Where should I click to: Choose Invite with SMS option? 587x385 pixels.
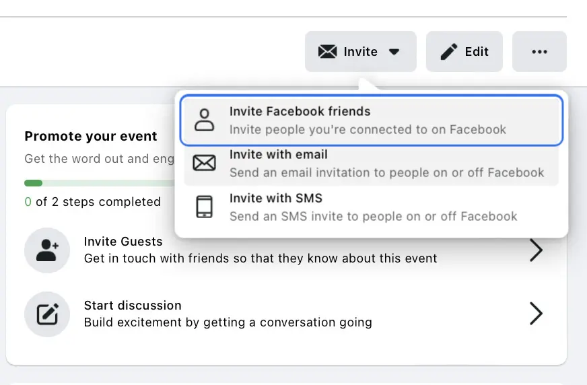coord(372,207)
